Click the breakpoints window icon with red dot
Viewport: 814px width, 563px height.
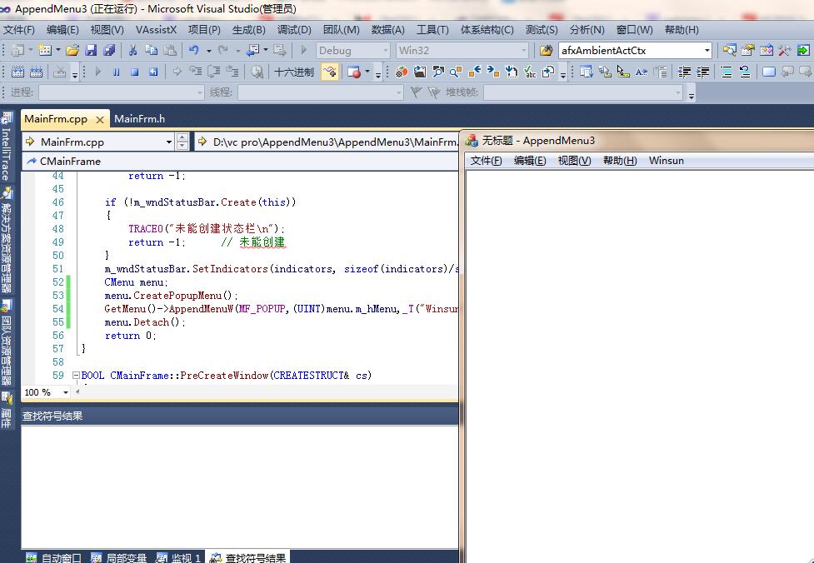(x=354, y=72)
